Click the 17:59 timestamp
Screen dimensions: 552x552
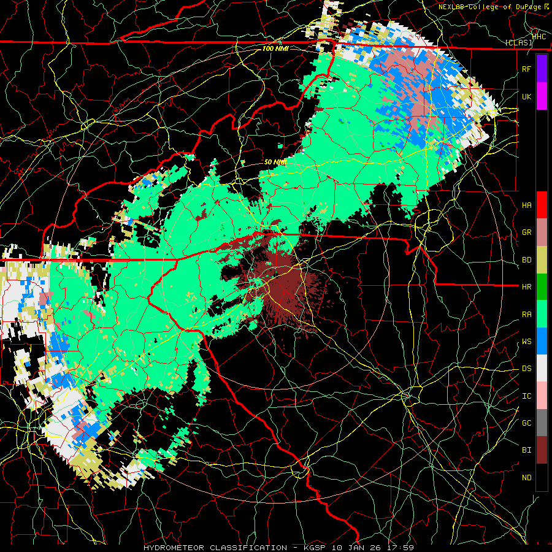(x=399, y=548)
